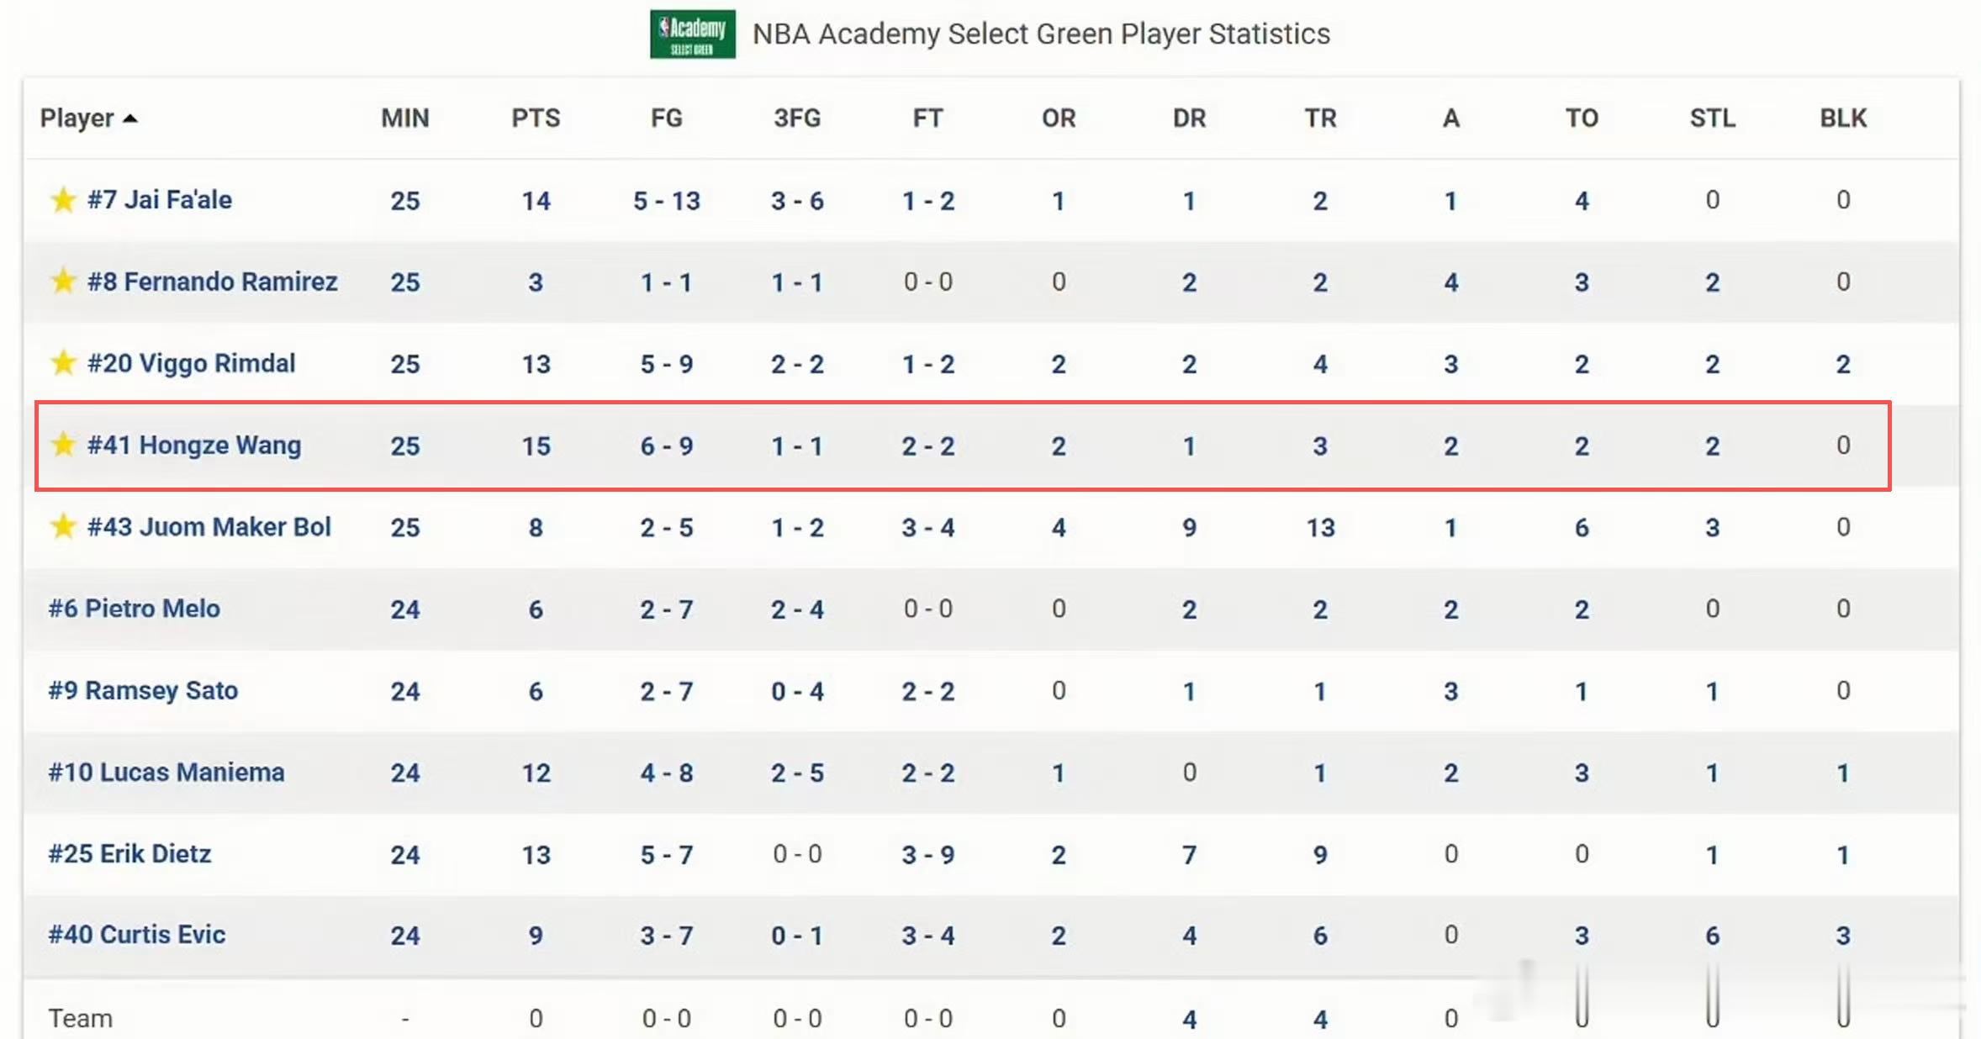The width and height of the screenshot is (1981, 1039).
Task: Click the star beside Viggo Rimdal
Action: [x=63, y=363]
